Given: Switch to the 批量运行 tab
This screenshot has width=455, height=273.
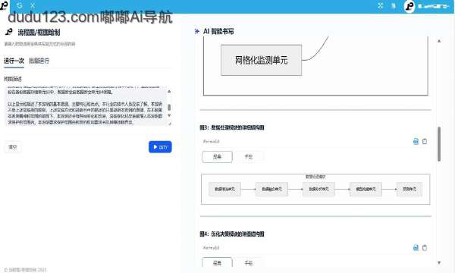Looking at the screenshot, I should pos(39,61).
